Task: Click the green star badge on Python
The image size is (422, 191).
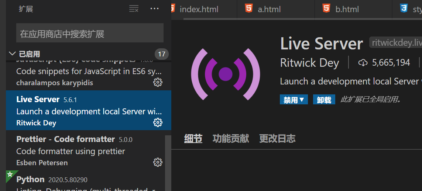Action: (10, 175)
